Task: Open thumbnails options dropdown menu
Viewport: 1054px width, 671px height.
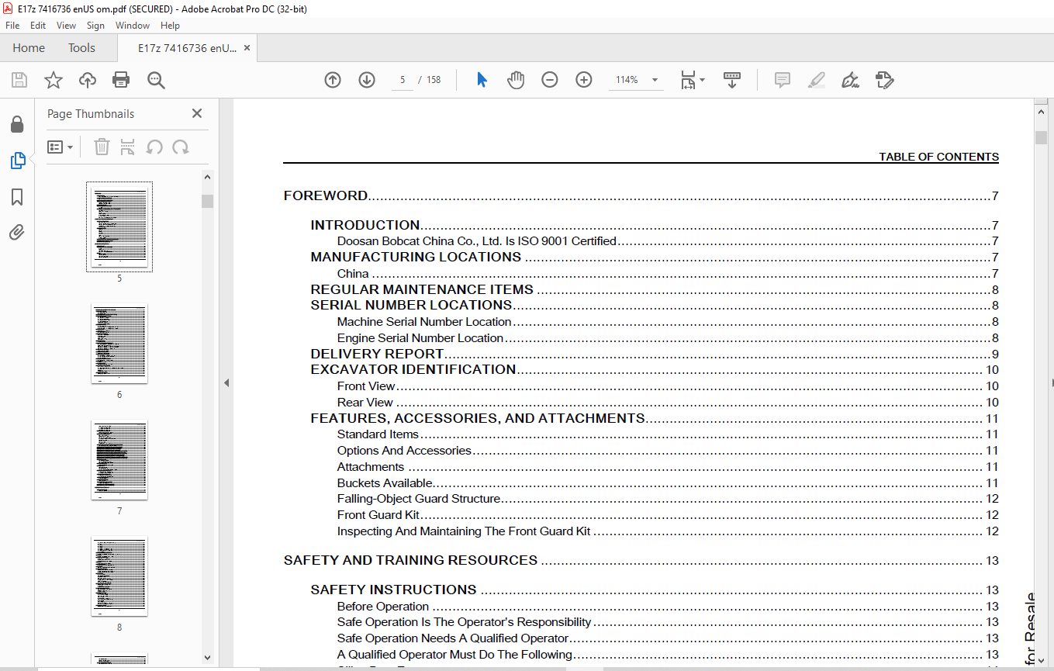Action: click(x=60, y=147)
